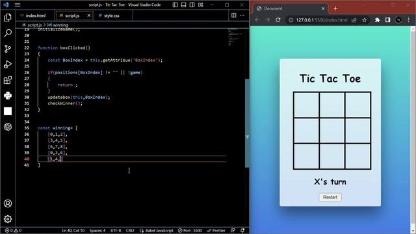Open the Search view in the activity bar
Viewport: 416px width, 234px height.
coord(8,33)
